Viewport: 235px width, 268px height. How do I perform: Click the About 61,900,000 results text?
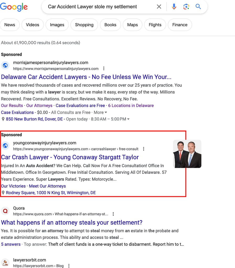coord(41,43)
